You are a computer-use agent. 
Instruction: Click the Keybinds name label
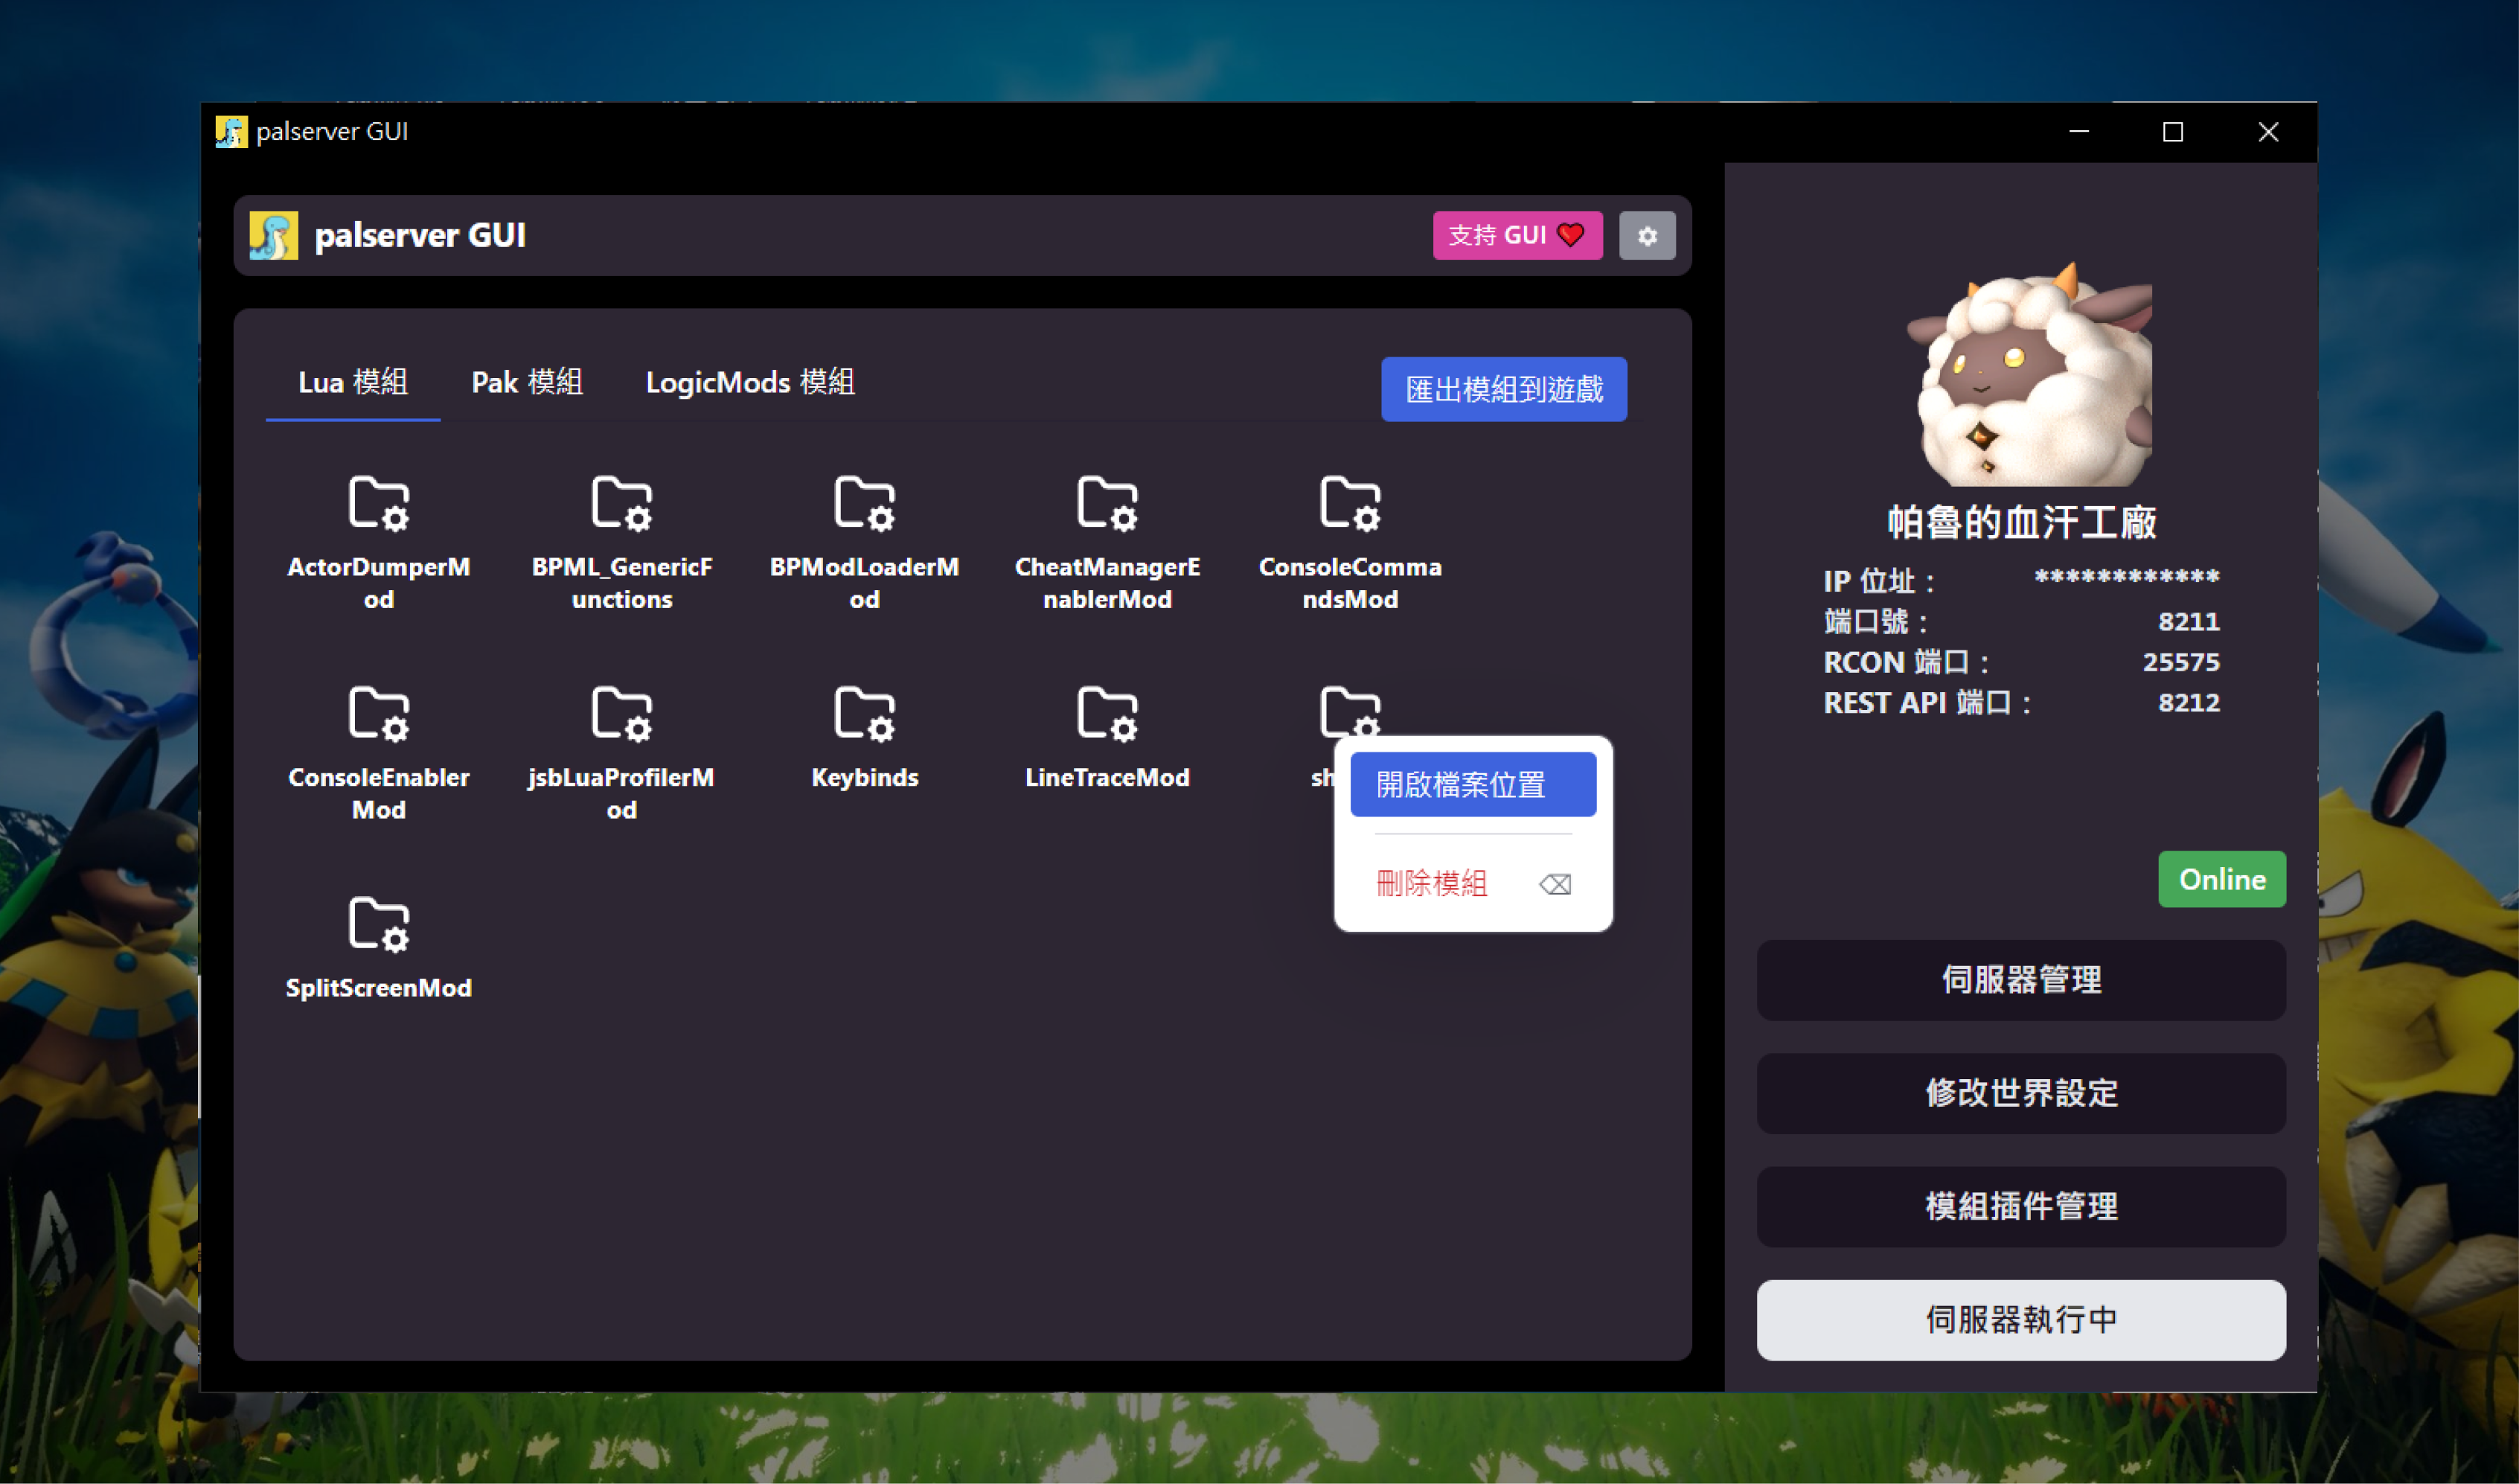tap(865, 778)
